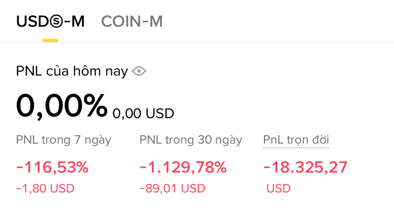This screenshot has height=220, width=394.
Task: Click the -1.129,78% thirty-day percentage
Action: click(x=183, y=167)
